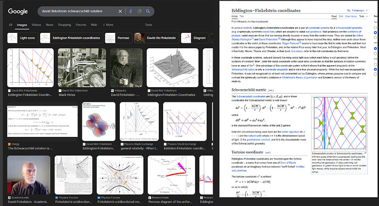Open the bearded man with mug thumbnail
The height and width of the screenshot is (206, 379).
[x=126, y=67]
